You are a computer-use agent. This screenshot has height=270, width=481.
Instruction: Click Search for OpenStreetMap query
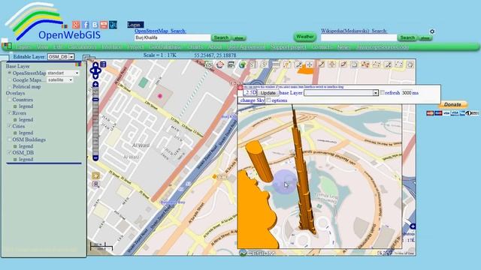(x=221, y=37)
